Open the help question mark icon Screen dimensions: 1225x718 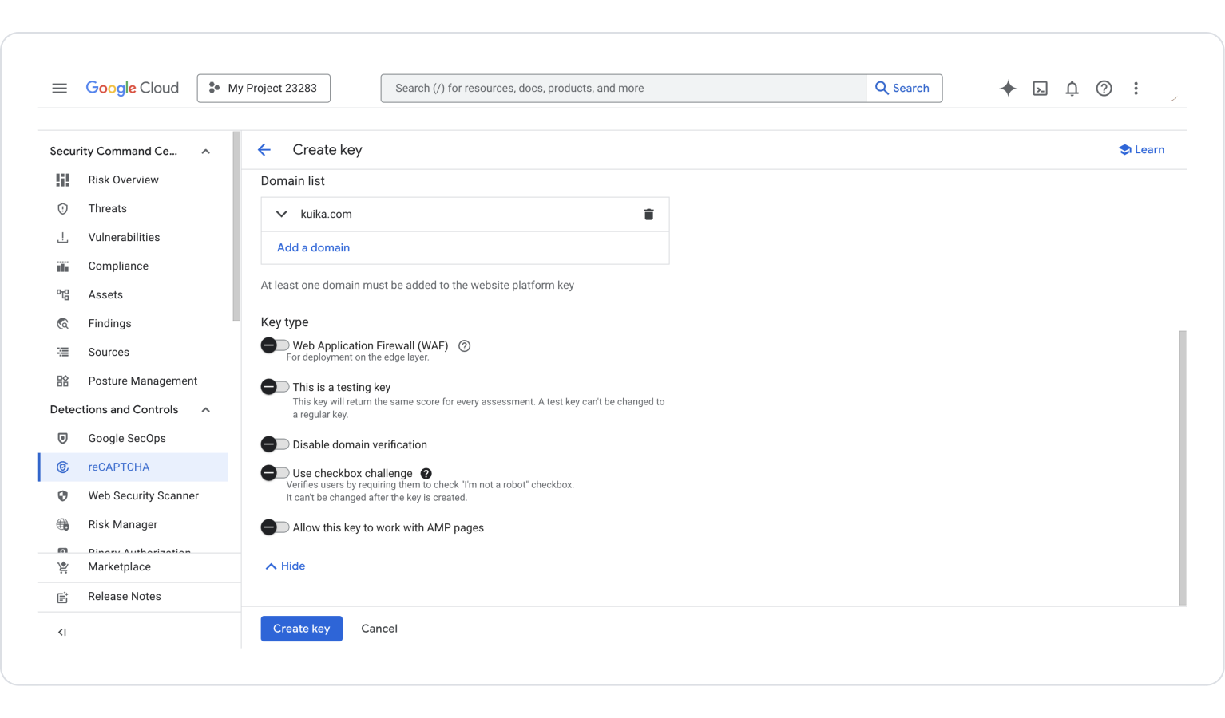(x=1104, y=89)
